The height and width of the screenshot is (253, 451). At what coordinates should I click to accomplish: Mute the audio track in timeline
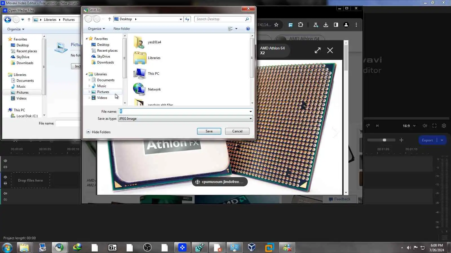(5, 193)
